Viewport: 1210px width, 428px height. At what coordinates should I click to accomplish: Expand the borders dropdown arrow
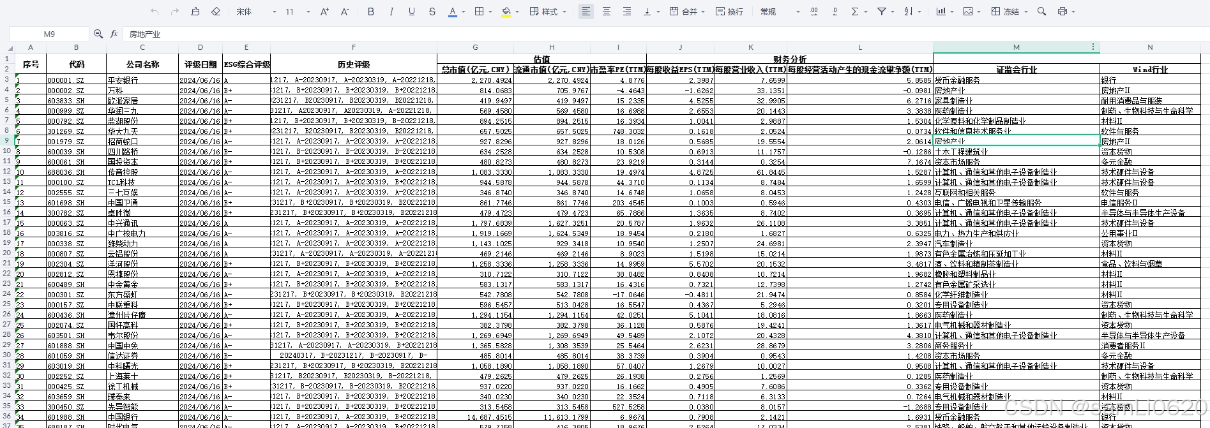(x=490, y=11)
